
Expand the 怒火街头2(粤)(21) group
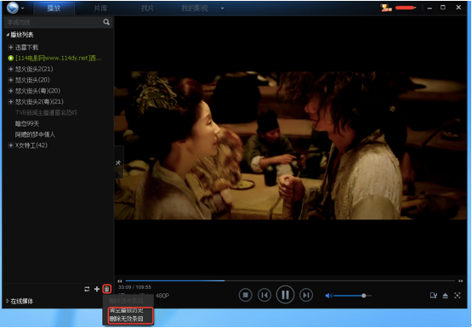click(x=10, y=102)
